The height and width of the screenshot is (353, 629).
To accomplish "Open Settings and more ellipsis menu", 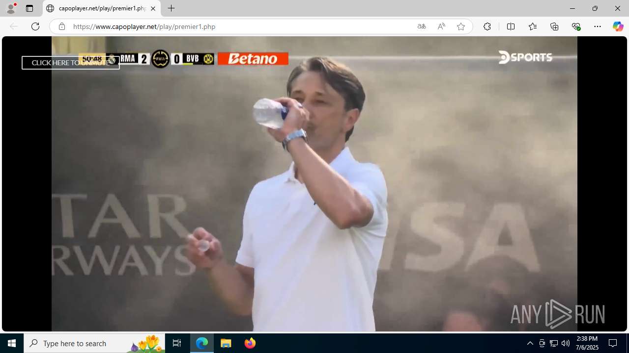I will [x=598, y=26].
